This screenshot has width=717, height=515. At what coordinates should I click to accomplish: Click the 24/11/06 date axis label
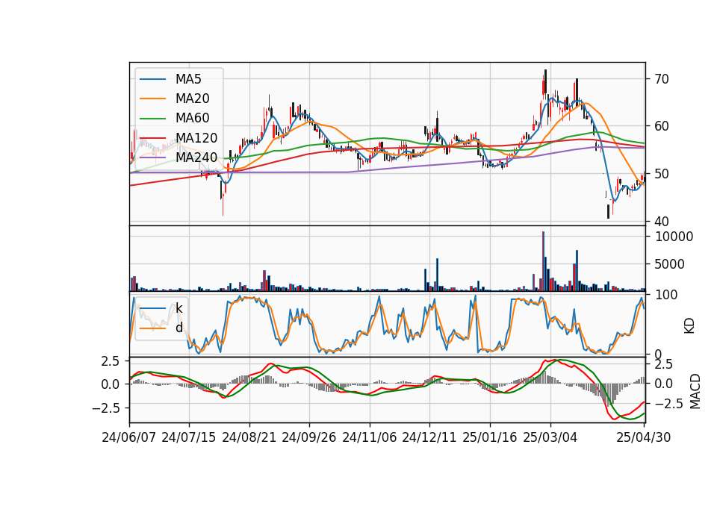point(370,437)
